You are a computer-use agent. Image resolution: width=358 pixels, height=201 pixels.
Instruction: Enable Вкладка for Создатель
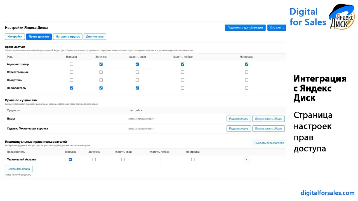tap(72, 80)
